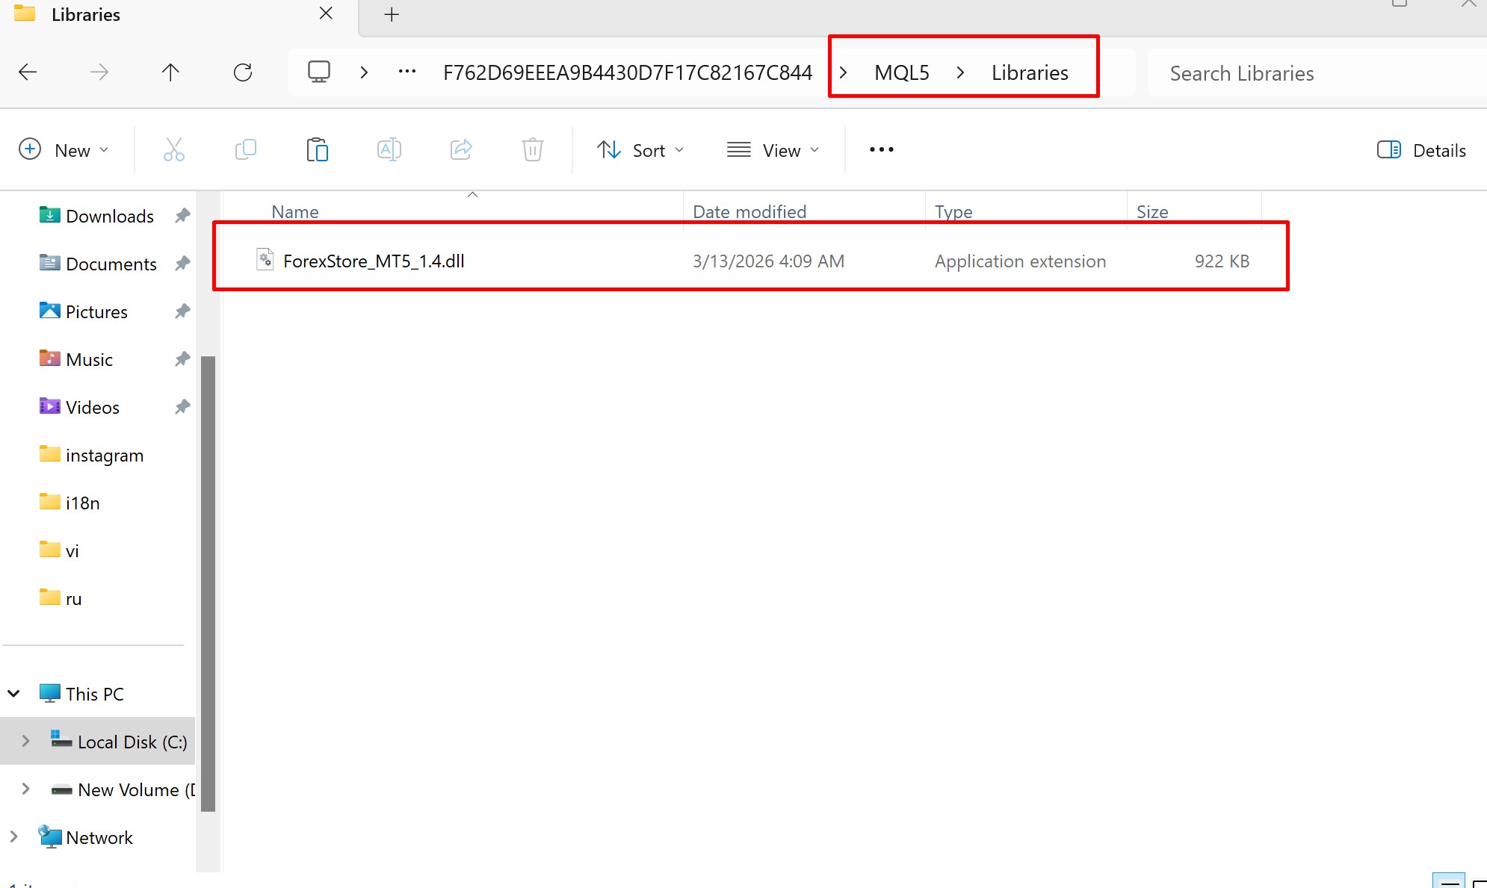The height and width of the screenshot is (888, 1487).
Task: Click the Cut icon in the toolbar
Action: point(174,149)
